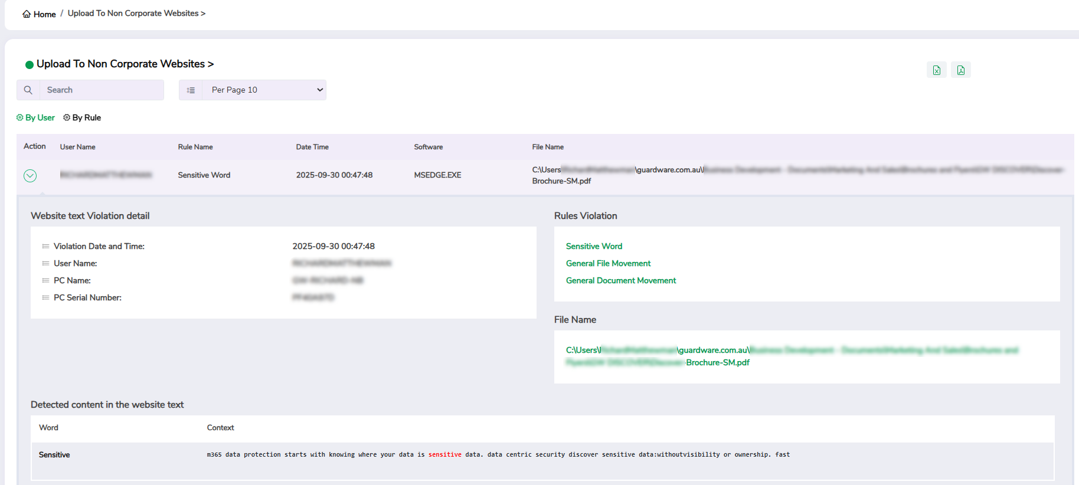The width and height of the screenshot is (1079, 485).
Task: Click the list icon beside Violation Date and Time
Action: coord(45,247)
